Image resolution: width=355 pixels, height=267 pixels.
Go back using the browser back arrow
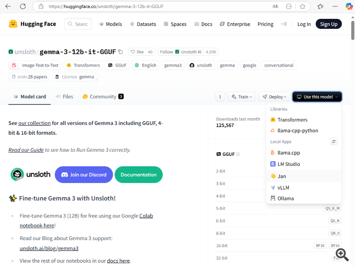pyautogui.click(x=8, y=6)
